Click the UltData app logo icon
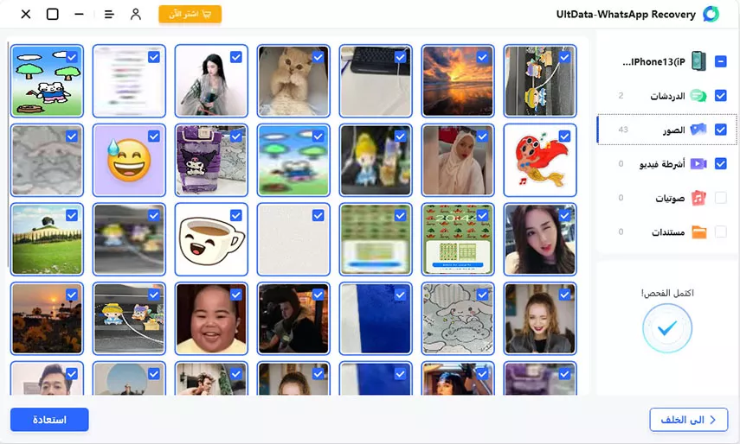This screenshot has width=740, height=444. pyautogui.click(x=711, y=15)
